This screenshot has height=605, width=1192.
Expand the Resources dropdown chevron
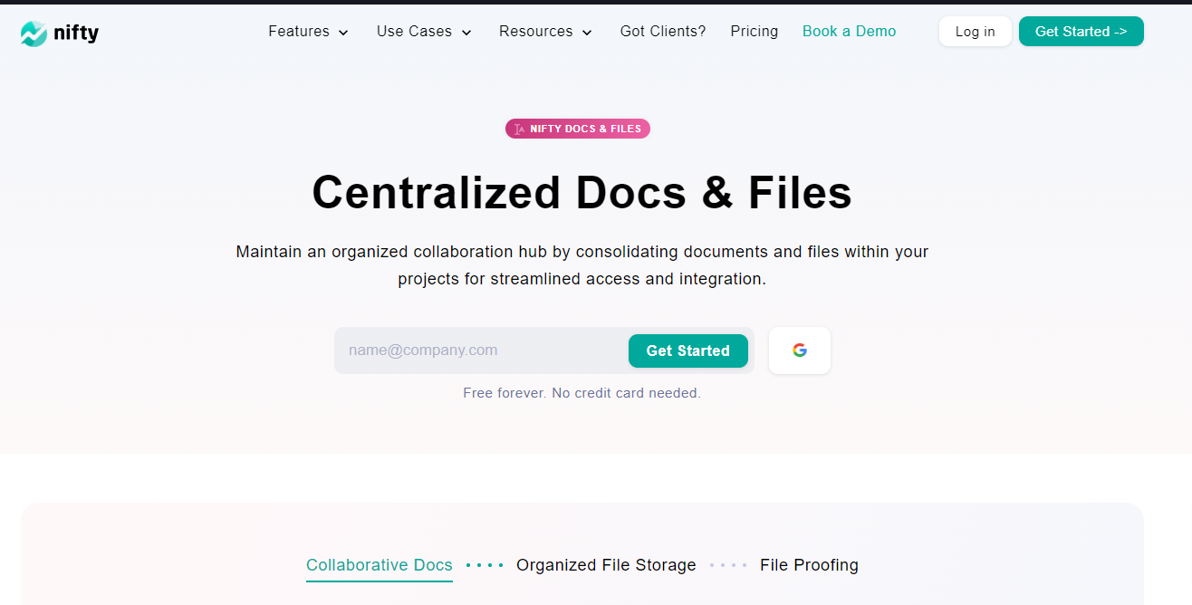[587, 33]
